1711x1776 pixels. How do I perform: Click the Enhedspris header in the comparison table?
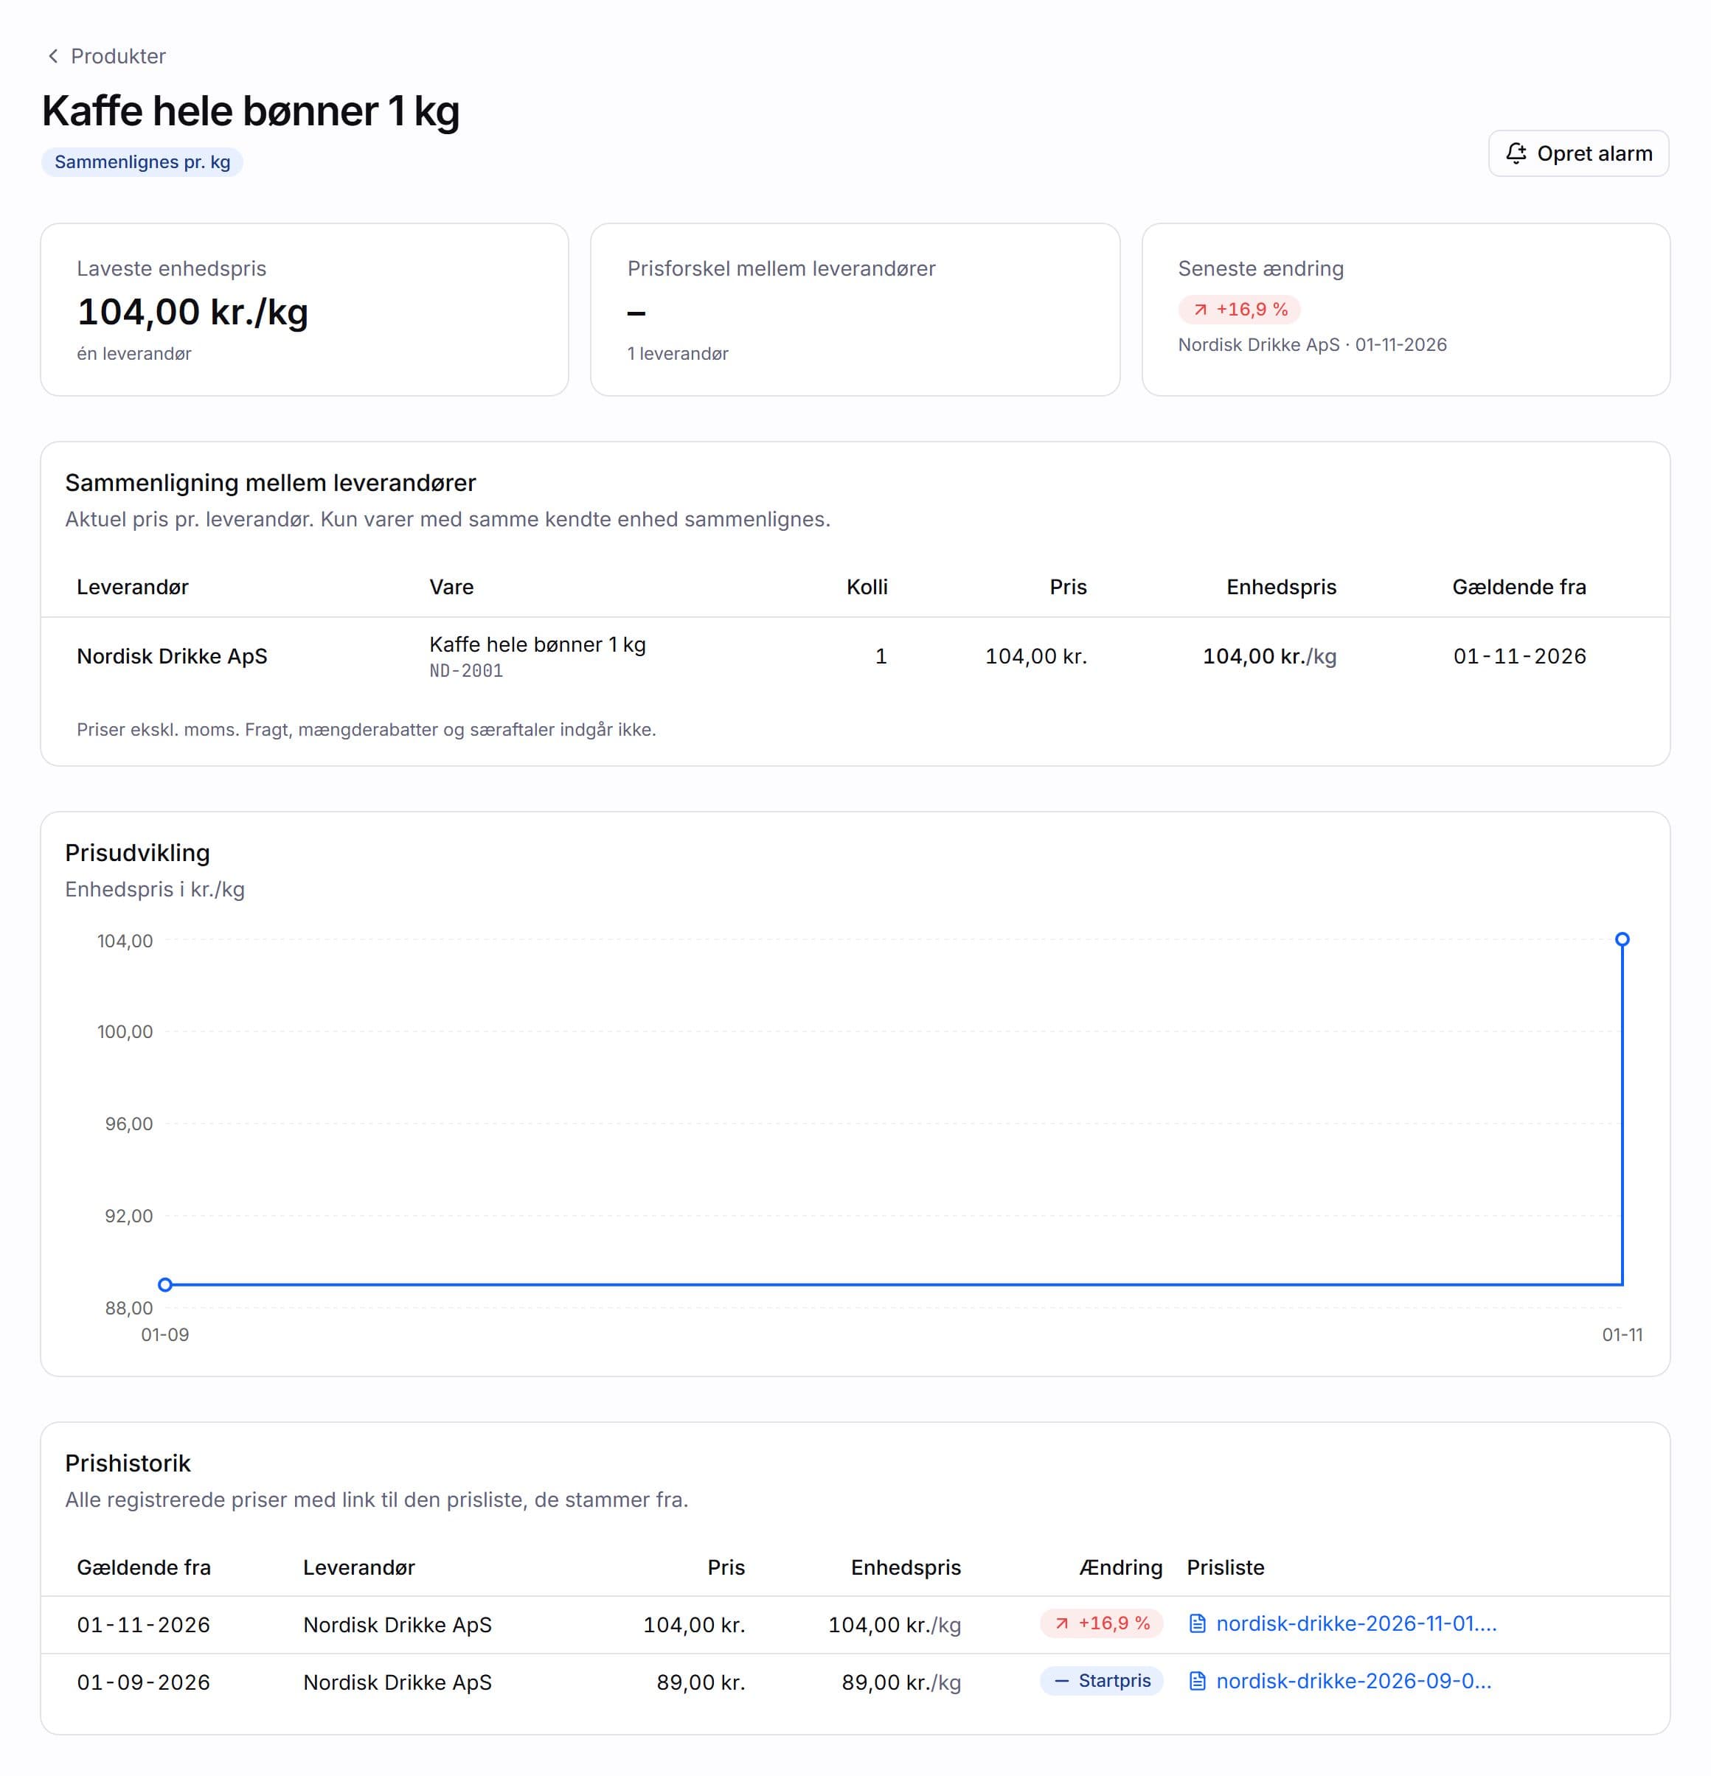(x=1280, y=587)
